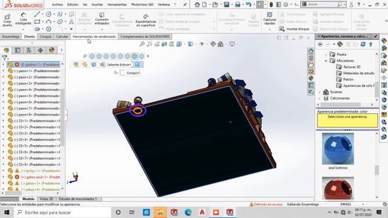This screenshot has height=218, width=388.
Task: Open the Home icon in top toolbar
Action: tap(197, 4)
